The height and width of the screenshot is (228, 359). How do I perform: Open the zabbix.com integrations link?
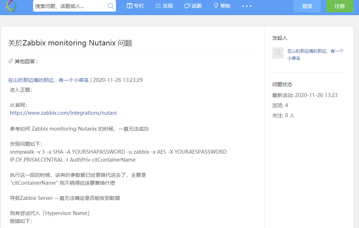point(63,113)
